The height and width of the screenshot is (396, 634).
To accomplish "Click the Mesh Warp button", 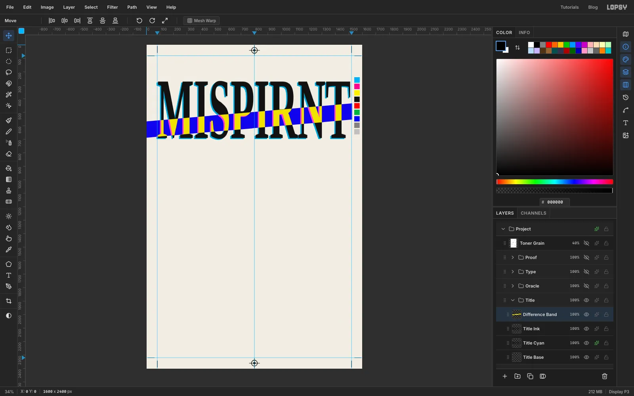I will coord(202,21).
